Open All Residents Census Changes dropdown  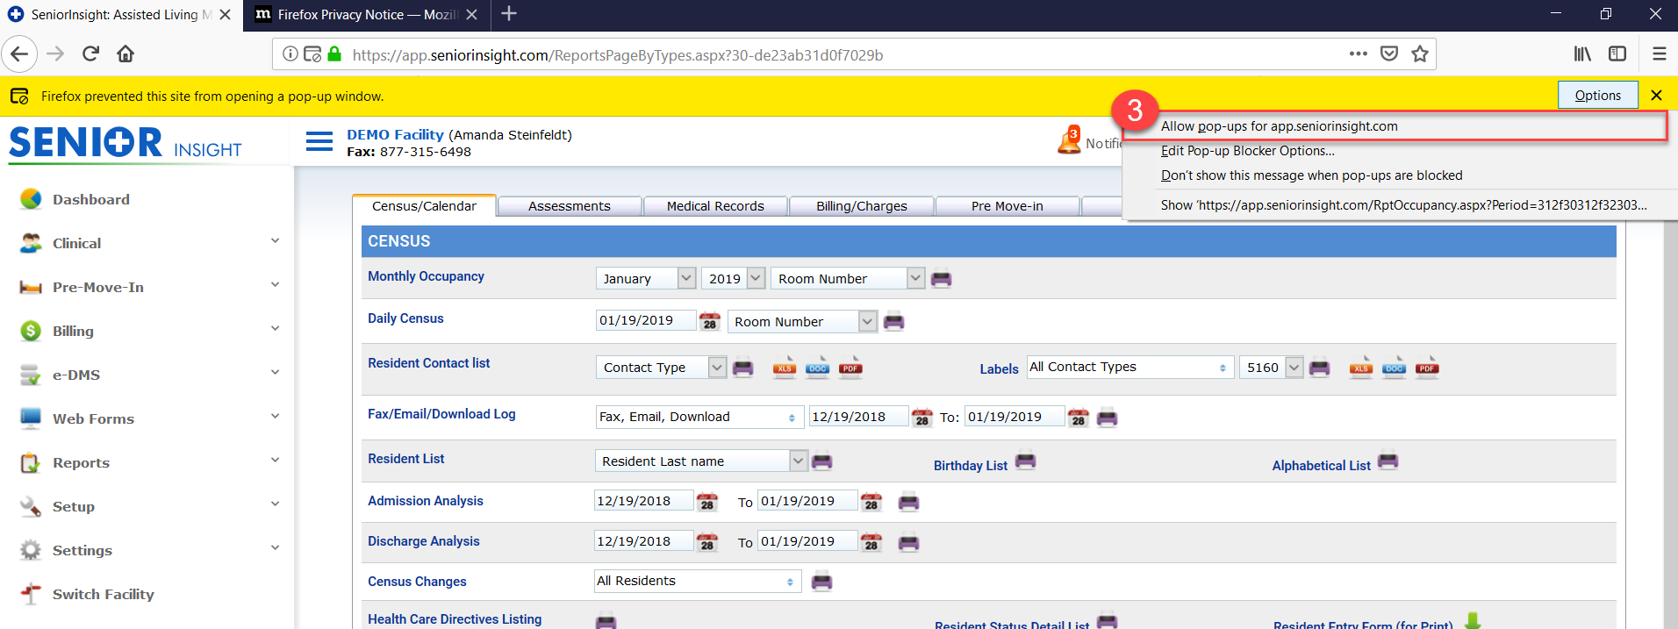(x=698, y=581)
